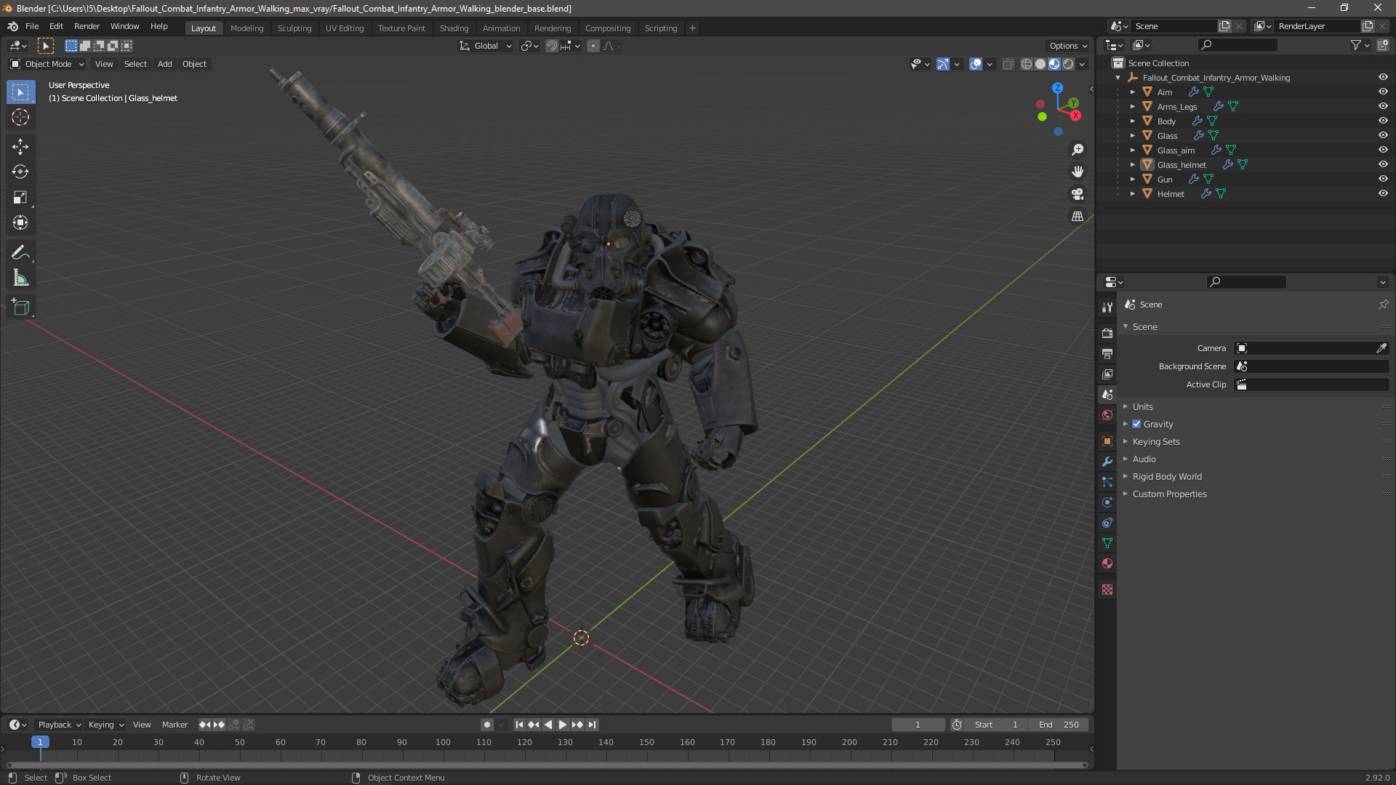1396x785 pixels.
Task: Expand the Rigid Body World panel
Action: [1166, 476]
